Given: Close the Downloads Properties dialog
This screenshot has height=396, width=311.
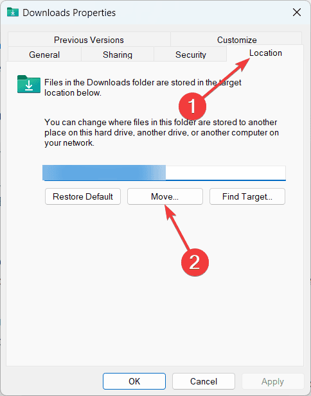Looking at the screenshot, I should pos(297,12).
